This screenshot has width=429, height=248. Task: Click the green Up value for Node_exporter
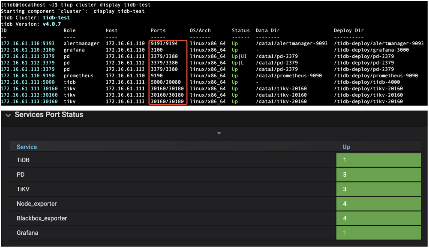coord(379,204)
